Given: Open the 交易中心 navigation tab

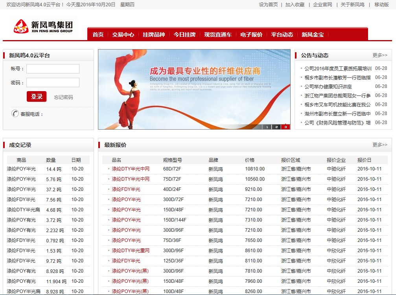Looking at the screenshot, I should click(x=123, y=35).
